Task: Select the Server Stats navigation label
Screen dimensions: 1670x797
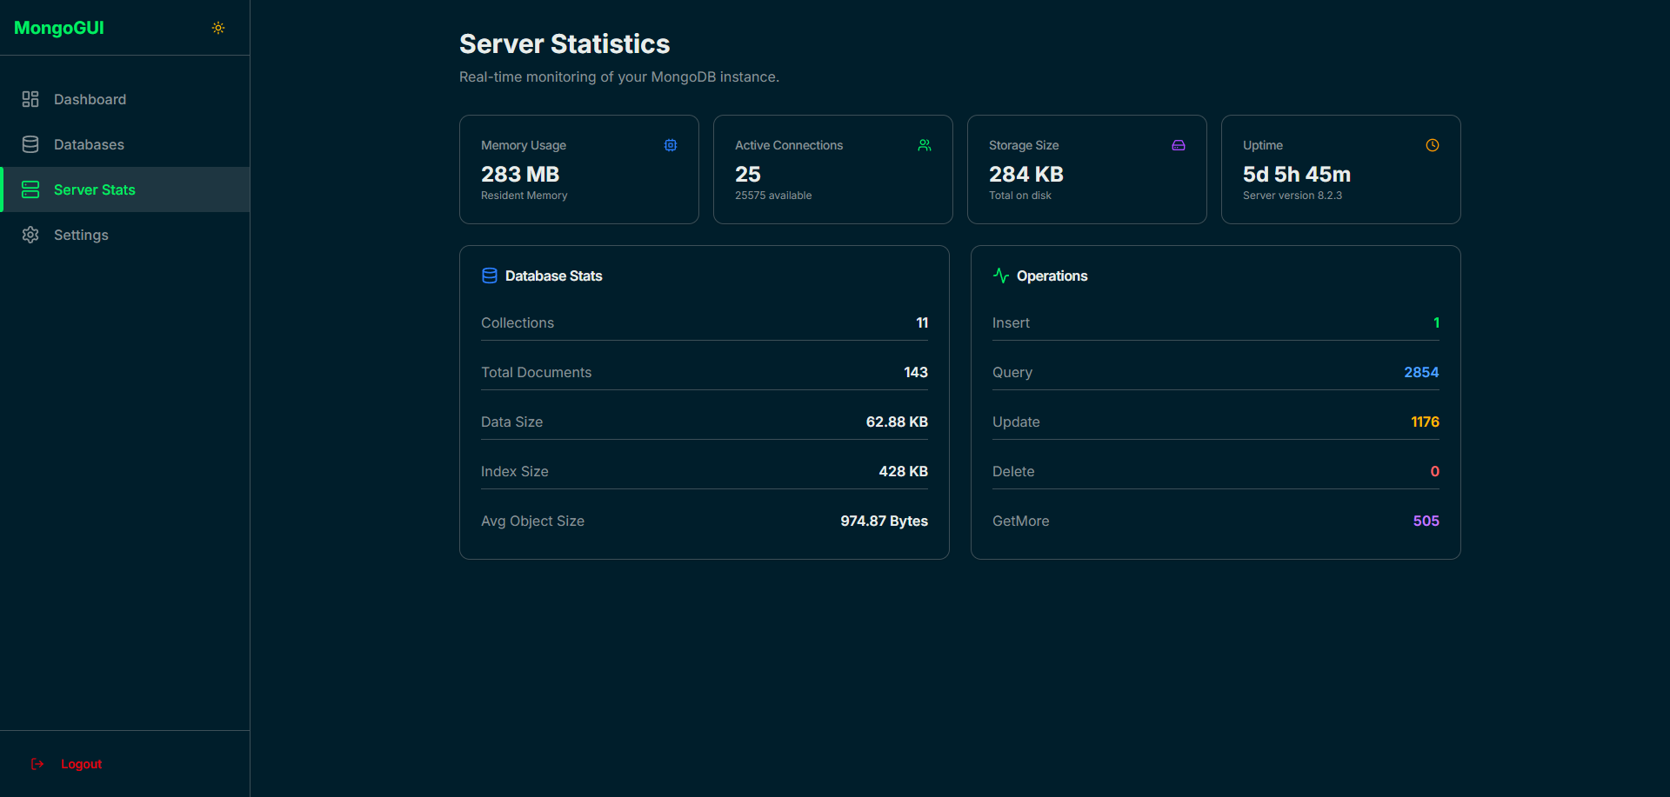Action: tap(96, 189)
